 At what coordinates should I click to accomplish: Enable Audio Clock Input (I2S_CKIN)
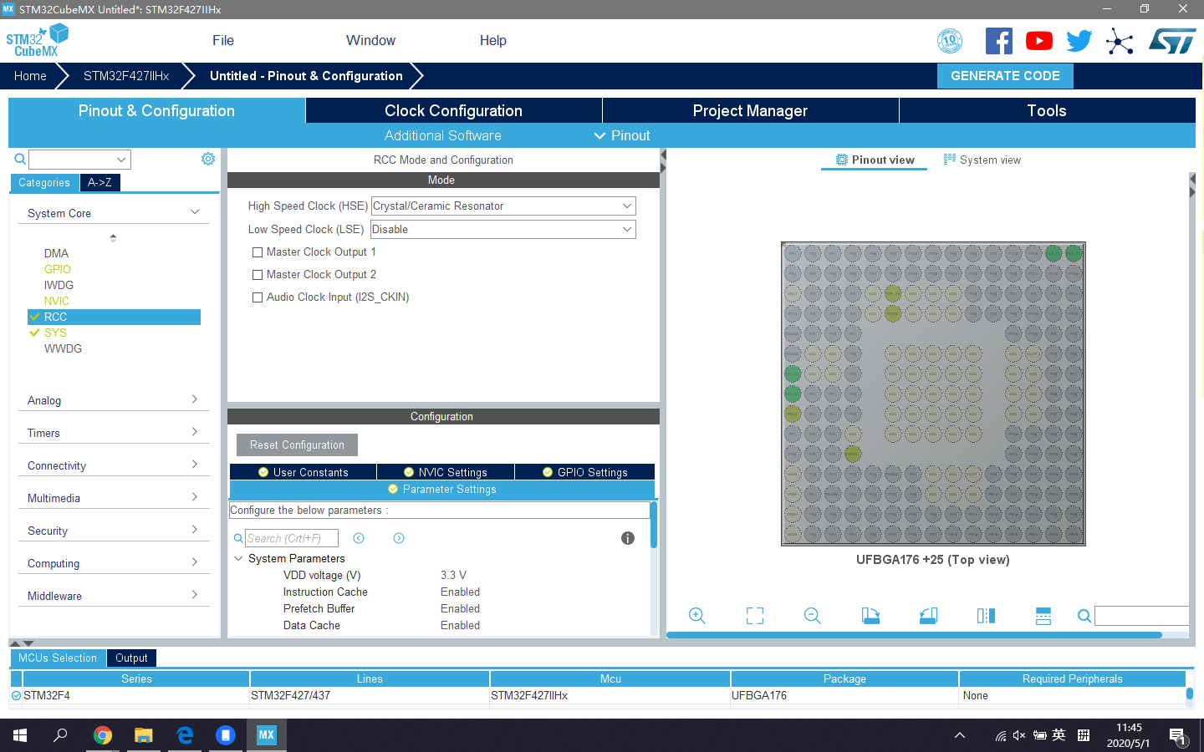tap(258, 297)
